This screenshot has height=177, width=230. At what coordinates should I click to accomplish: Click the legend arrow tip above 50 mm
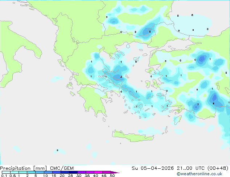pyautogui.click(x=115, y=172)
